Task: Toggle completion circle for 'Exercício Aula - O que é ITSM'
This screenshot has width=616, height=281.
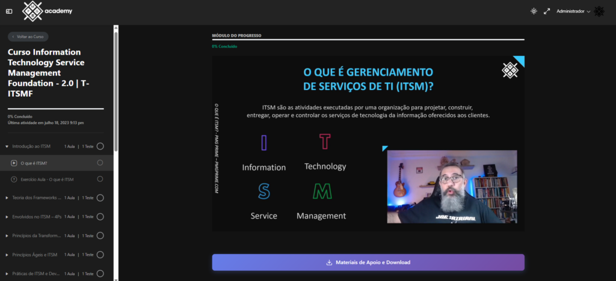Action: pyautogui.click(x=100, y=180)
